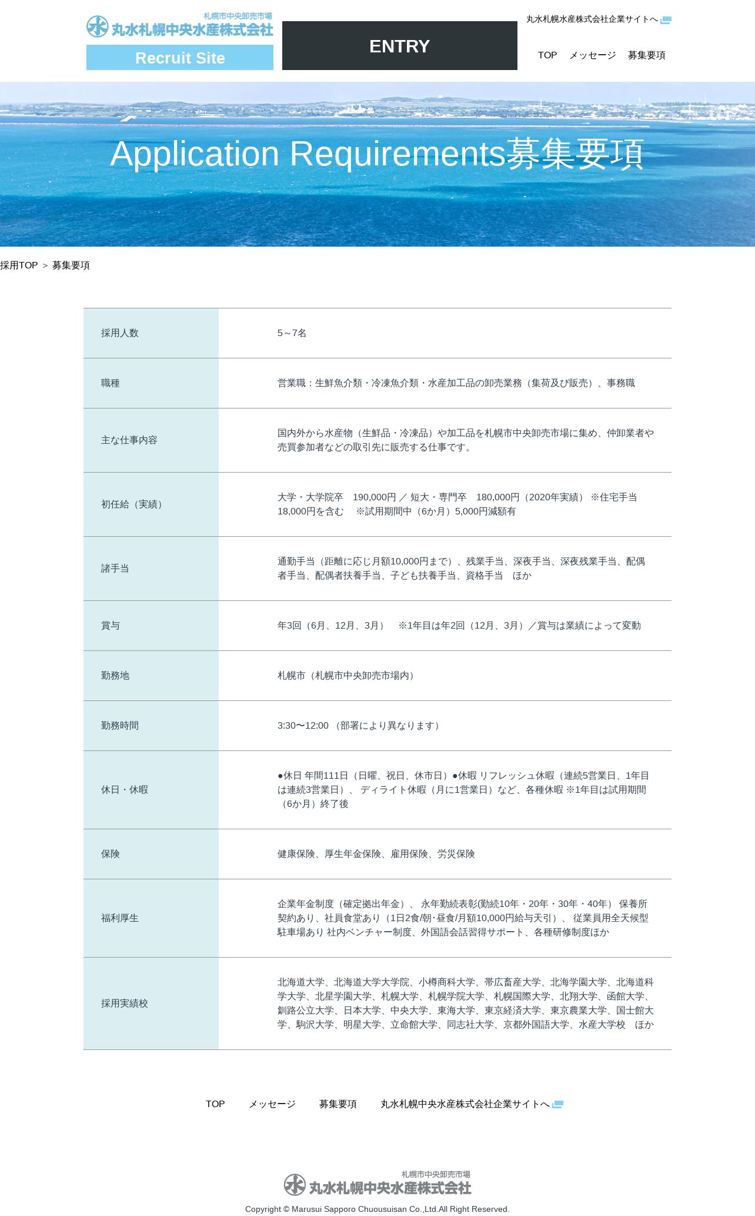Select 募集要項 in the header navigation
The width and height of the screenshot is (755, 1216).
pyautogui.click(x=646, y=55)
